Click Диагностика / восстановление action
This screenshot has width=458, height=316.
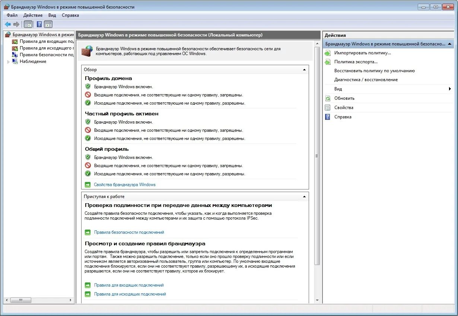tap(366, 80)
